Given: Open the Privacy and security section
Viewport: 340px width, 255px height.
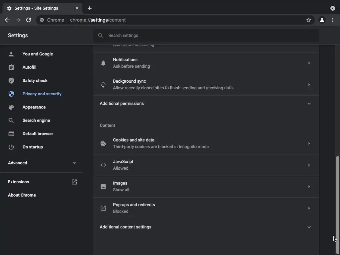Looking at the screenshot, I should tap(42, 94).
